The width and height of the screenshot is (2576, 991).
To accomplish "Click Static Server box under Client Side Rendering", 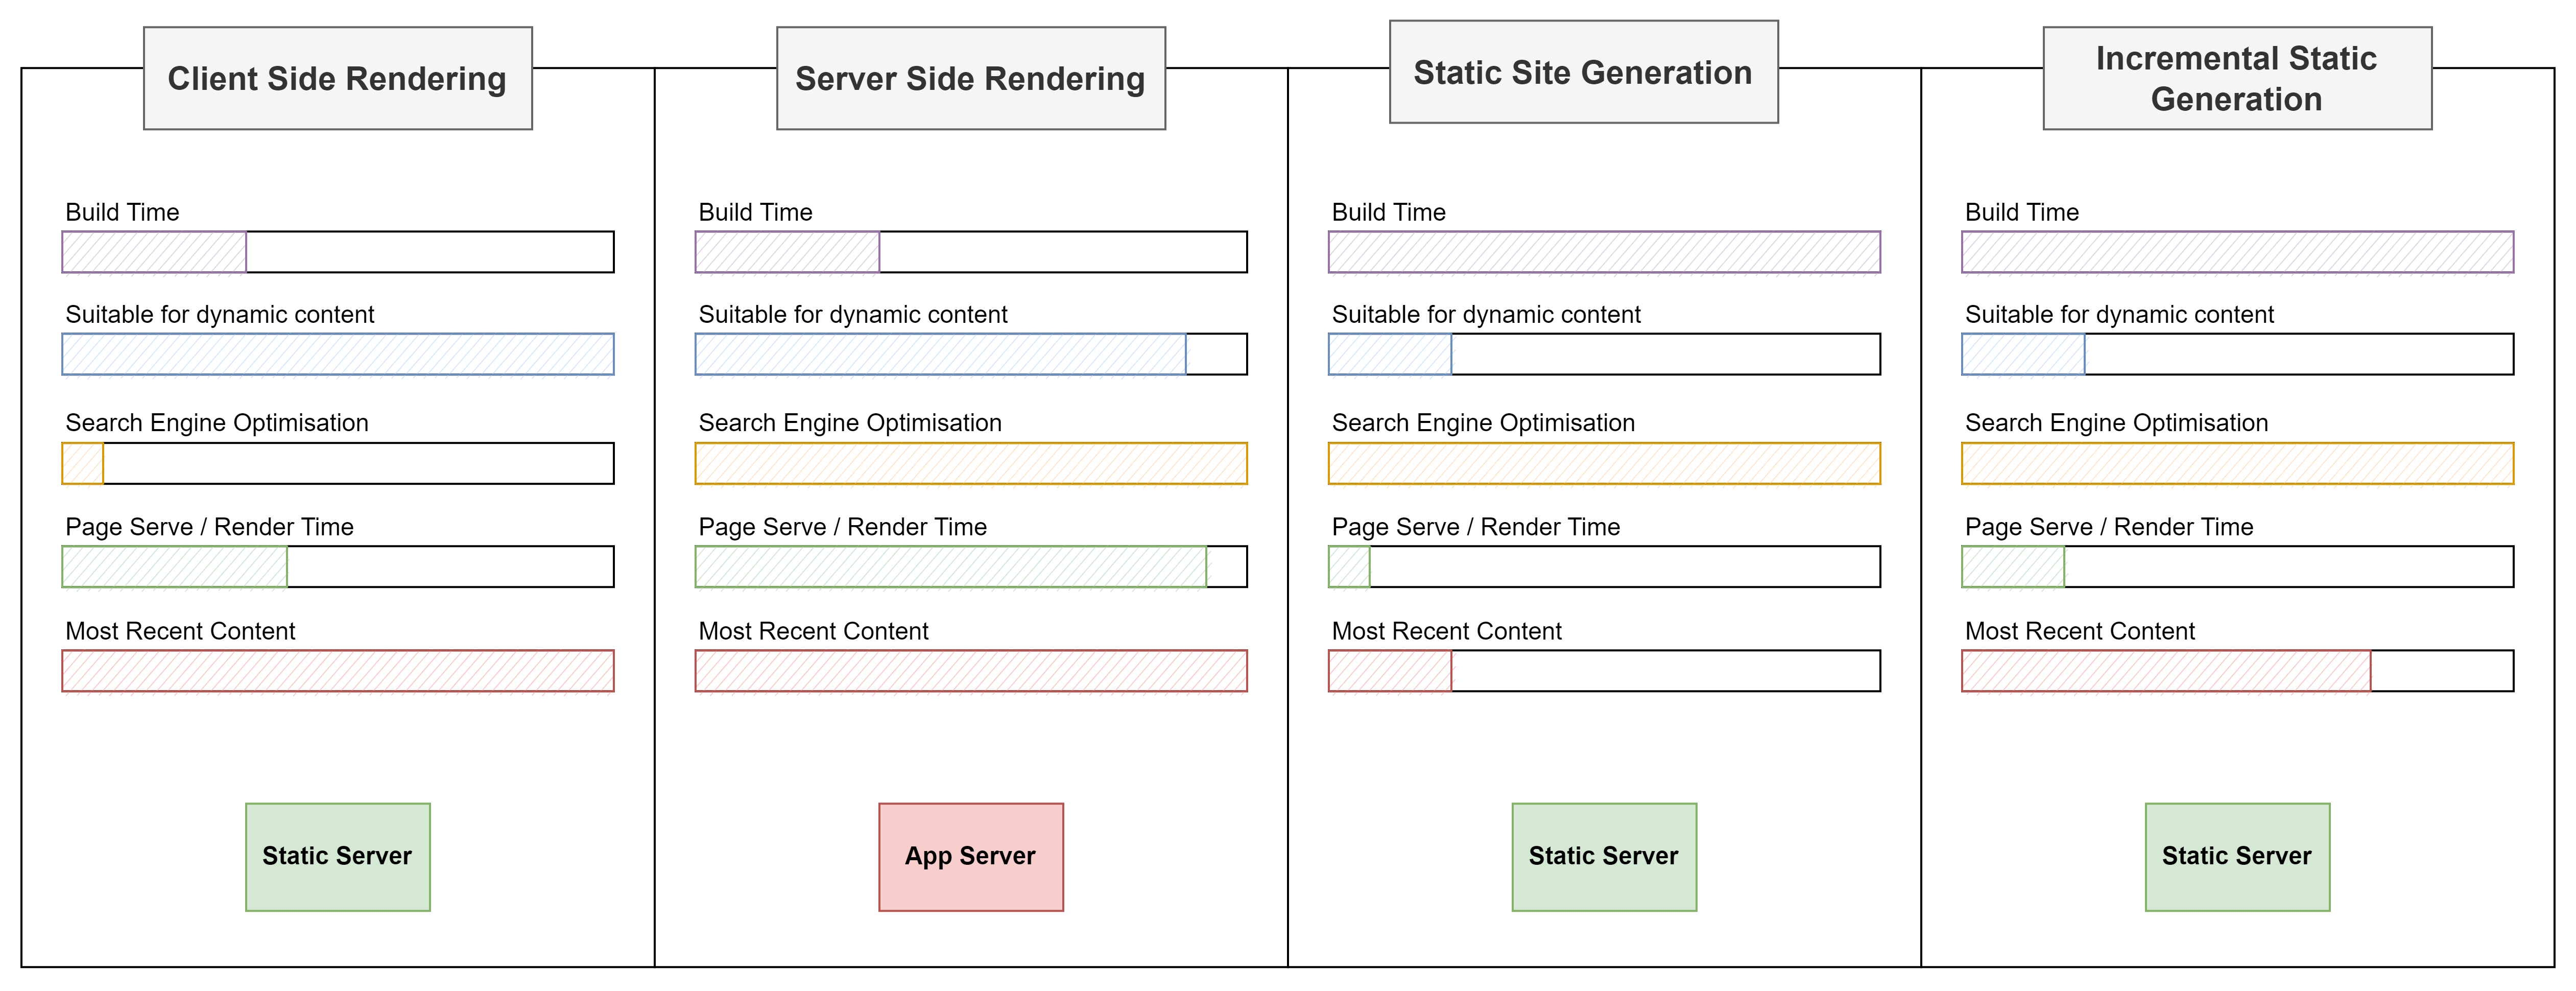I will click(338, 857).
